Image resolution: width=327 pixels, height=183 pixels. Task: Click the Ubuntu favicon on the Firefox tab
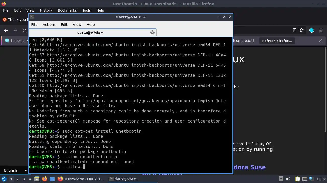pos(4,20)
